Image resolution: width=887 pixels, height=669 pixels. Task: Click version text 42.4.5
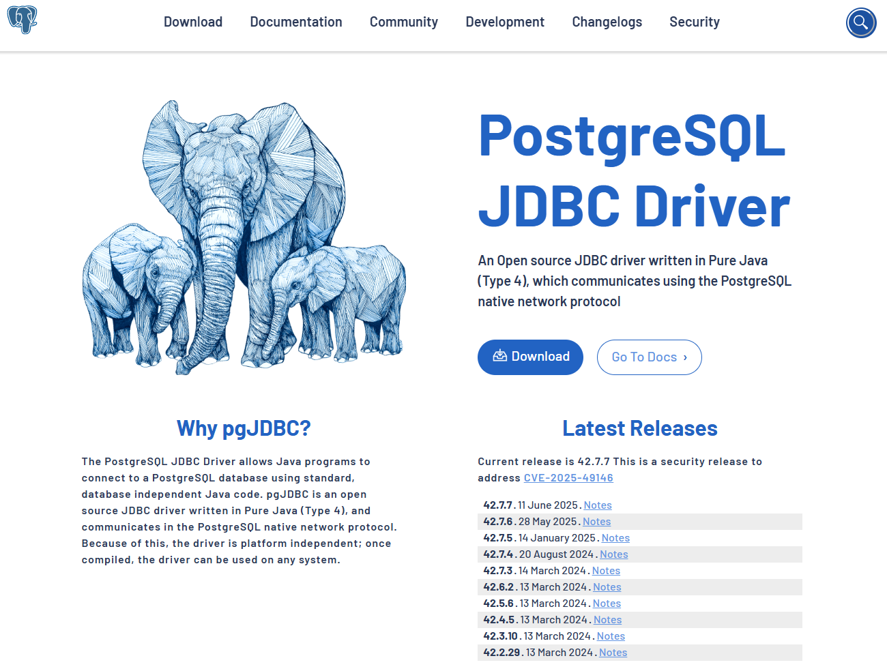point(499,620)
